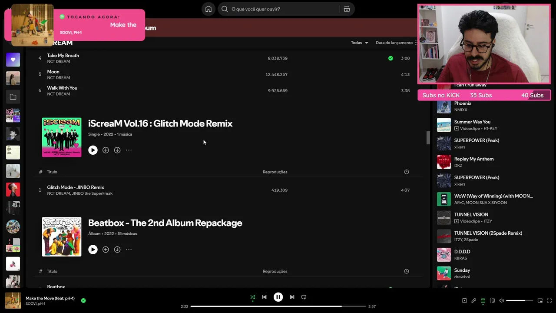Open iScreaM Vol.16 album cover
This screenshot has height=313, width=556.
(x=62, y=137)
